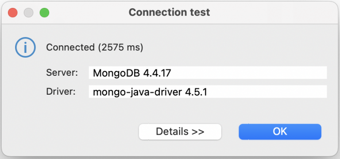Select the MongoDB text in Server field

(x=117, y=73)
